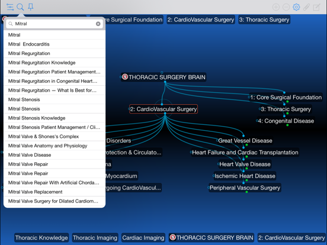This screenshot has height=245, width=327.
Task: Open 'Ischemic Heart Disease' thought
Action: tap(245, 176)
